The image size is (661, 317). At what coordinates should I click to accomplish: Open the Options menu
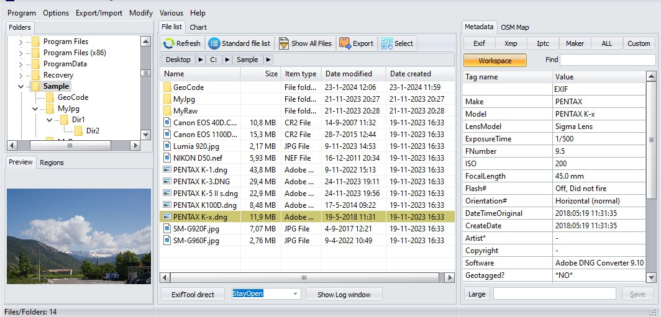pos(56,13)
